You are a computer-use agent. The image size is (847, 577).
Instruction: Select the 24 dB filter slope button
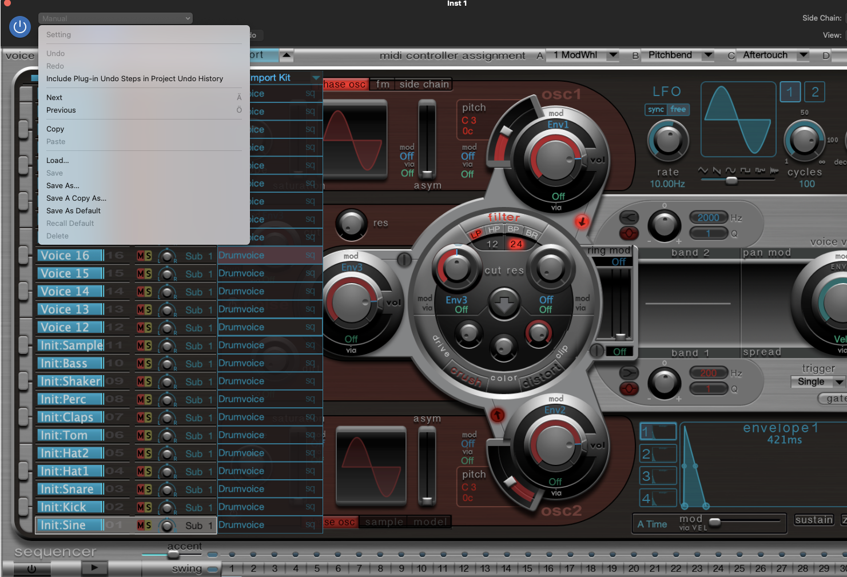click(516, 244)
